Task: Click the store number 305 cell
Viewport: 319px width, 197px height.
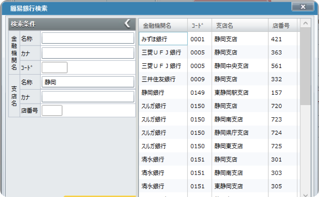Action: tap(283, 186)
